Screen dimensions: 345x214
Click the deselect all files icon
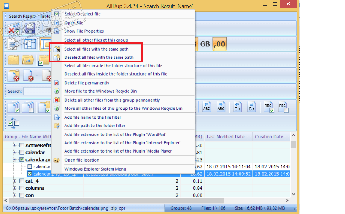[28, 107]
